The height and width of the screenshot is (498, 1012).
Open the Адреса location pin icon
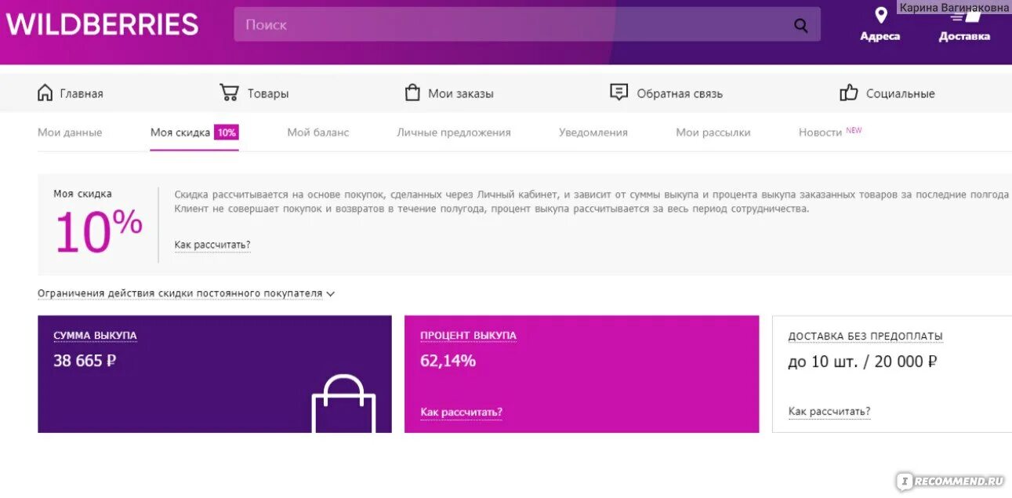pos(881,15)
